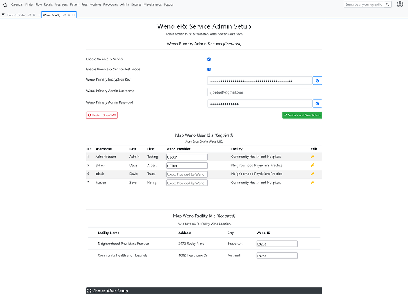Disable the Enable Weno eRx Service checkbox
408x305 pixels.
point(208,59)
